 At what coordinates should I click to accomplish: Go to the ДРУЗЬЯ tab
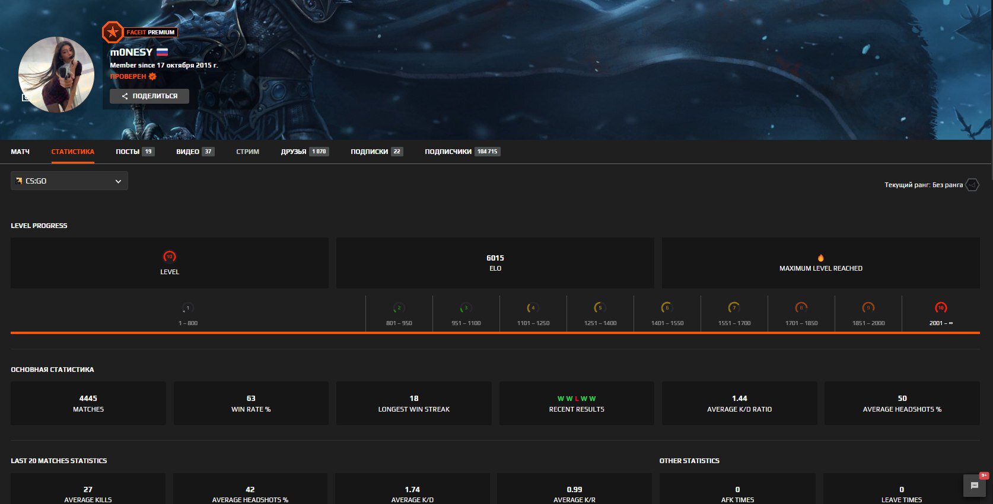[294, 152]
